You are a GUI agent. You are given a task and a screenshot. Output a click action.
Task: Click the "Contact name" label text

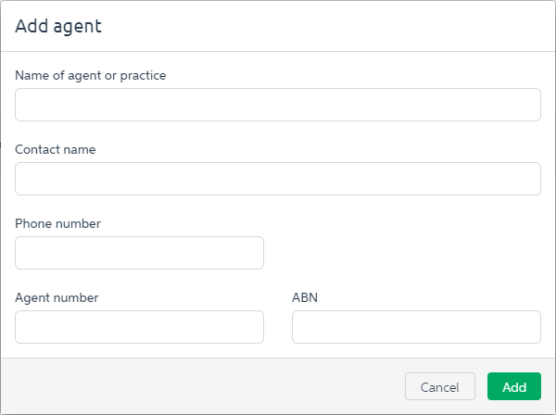[56, 149]
